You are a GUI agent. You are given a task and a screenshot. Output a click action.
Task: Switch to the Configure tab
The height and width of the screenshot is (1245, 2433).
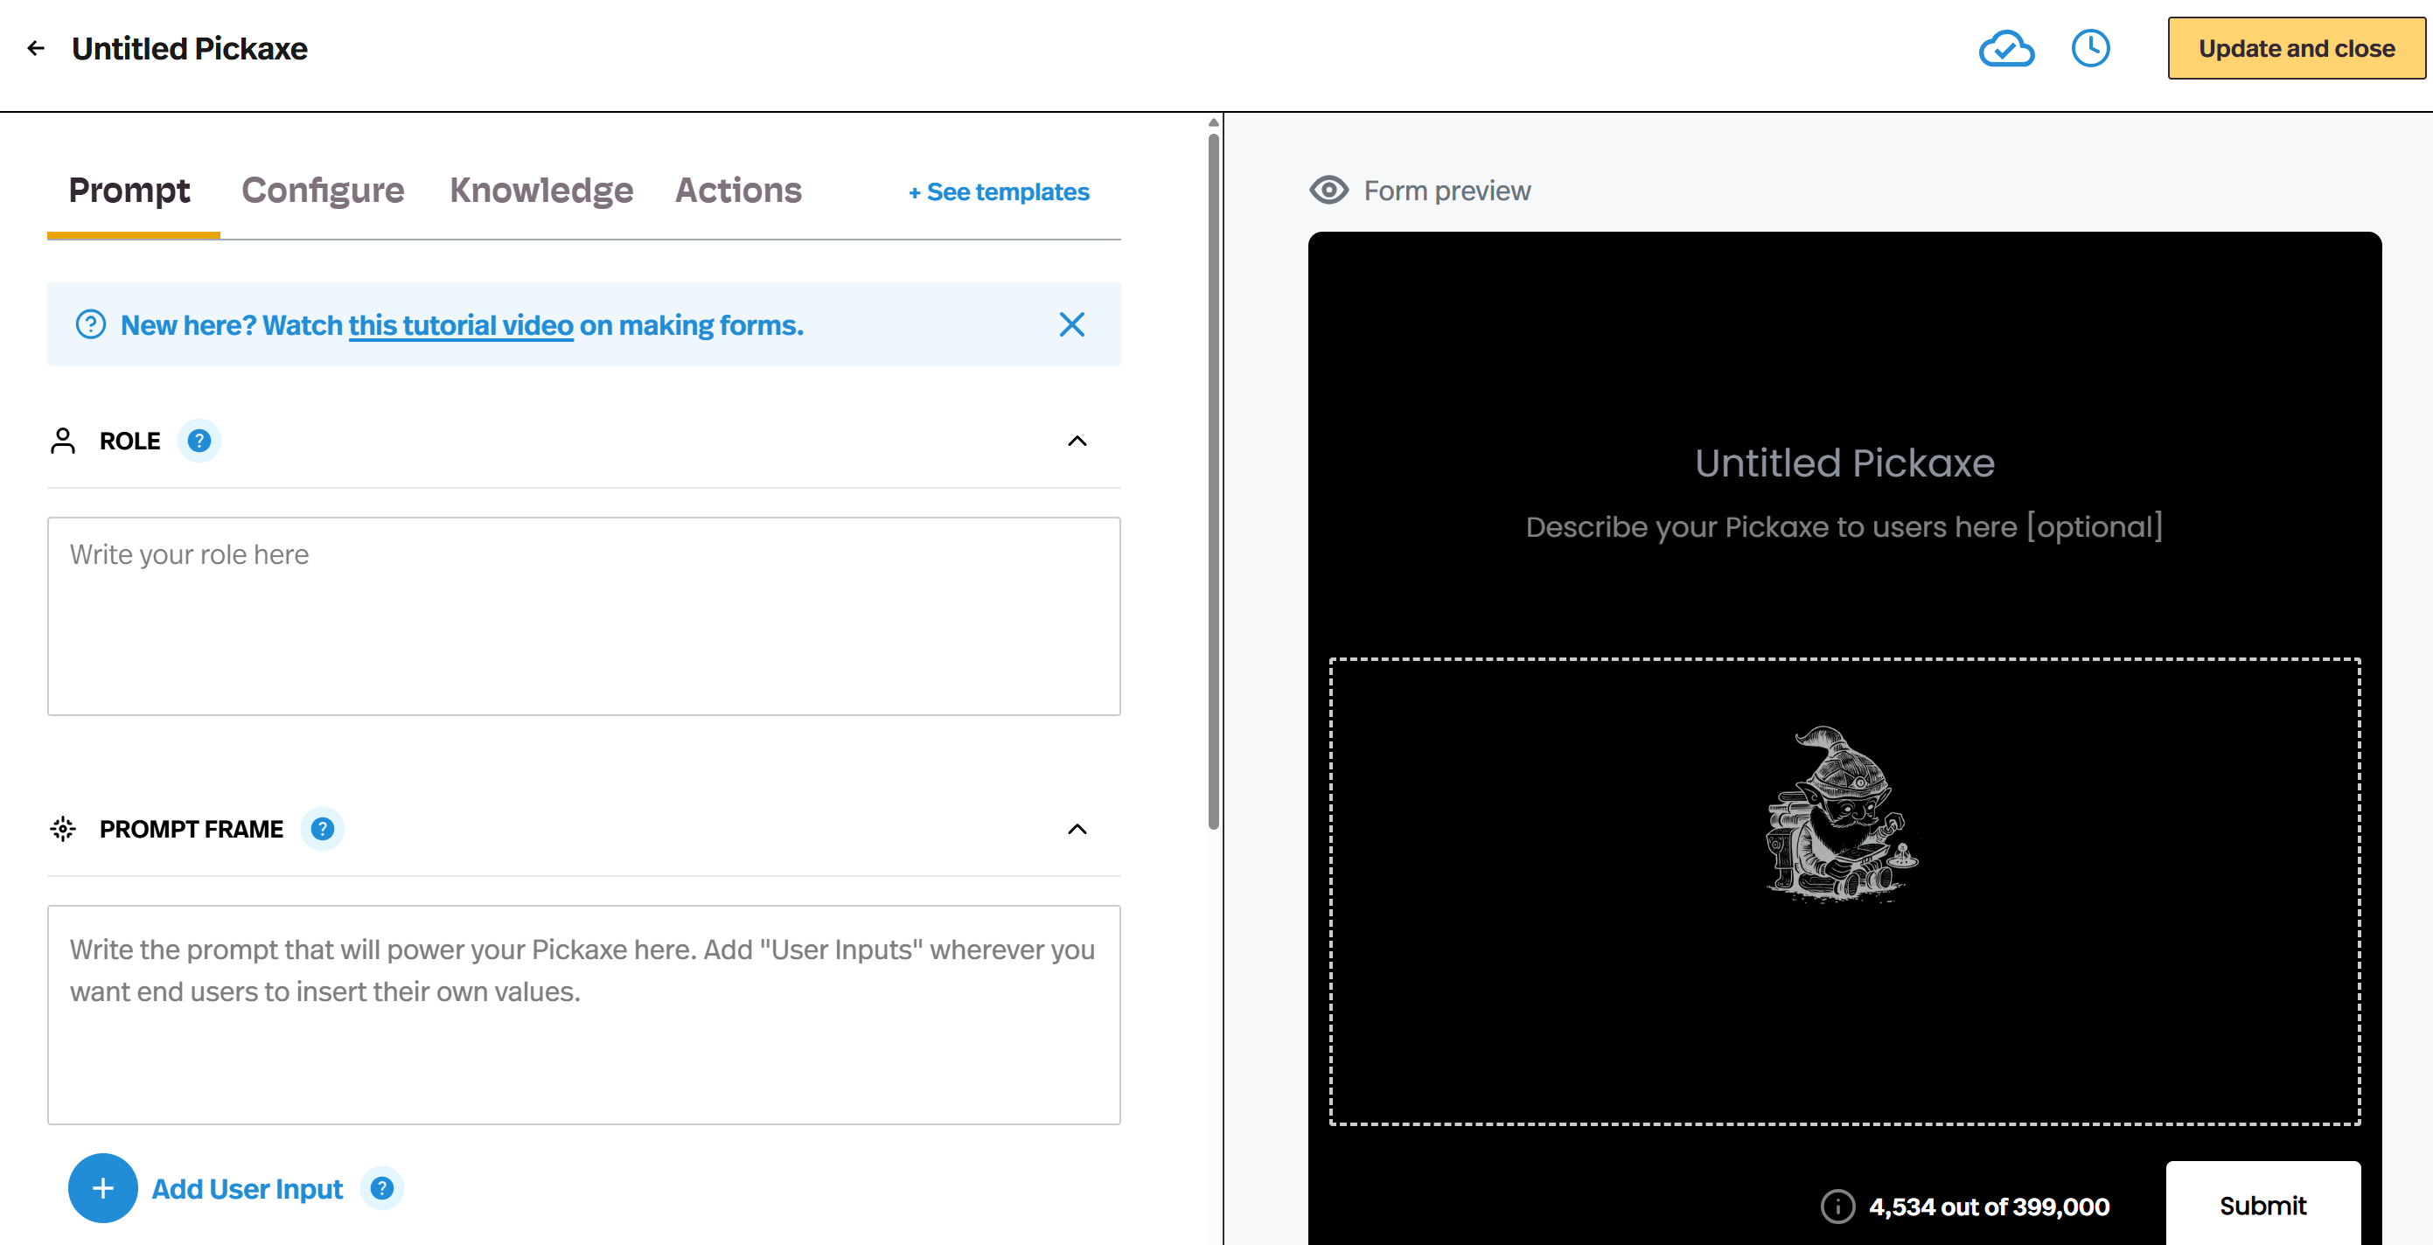[322, 191]
